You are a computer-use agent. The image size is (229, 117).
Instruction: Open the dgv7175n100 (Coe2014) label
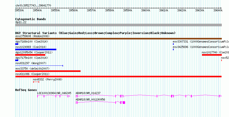click(x=32, y=58)
